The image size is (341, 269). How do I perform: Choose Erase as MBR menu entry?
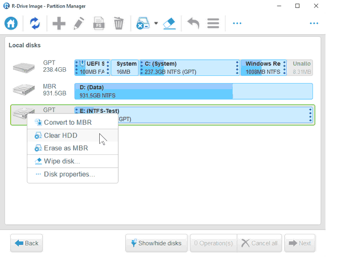click(x=73, y=148)
